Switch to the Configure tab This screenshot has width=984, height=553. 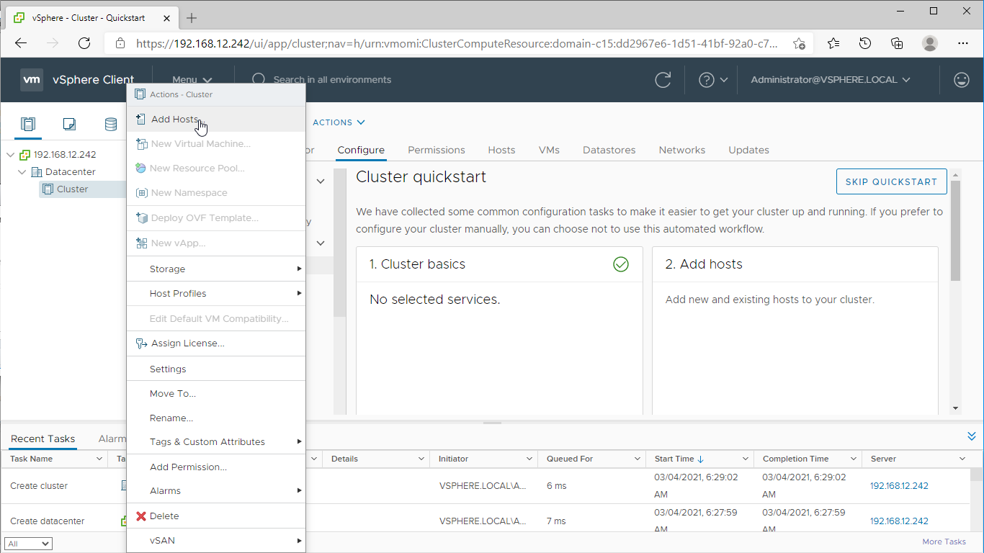[361, 150]
